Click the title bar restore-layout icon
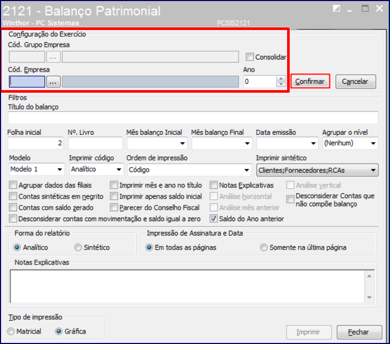390x344 pixels. coord(337,8)
